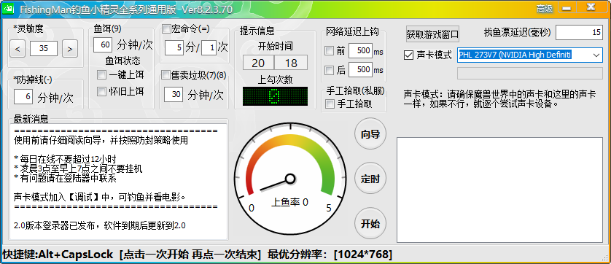611x264 pixels.
Task: Click the 售卖垃圾 interval field showing 30
Action: point(174,94)
